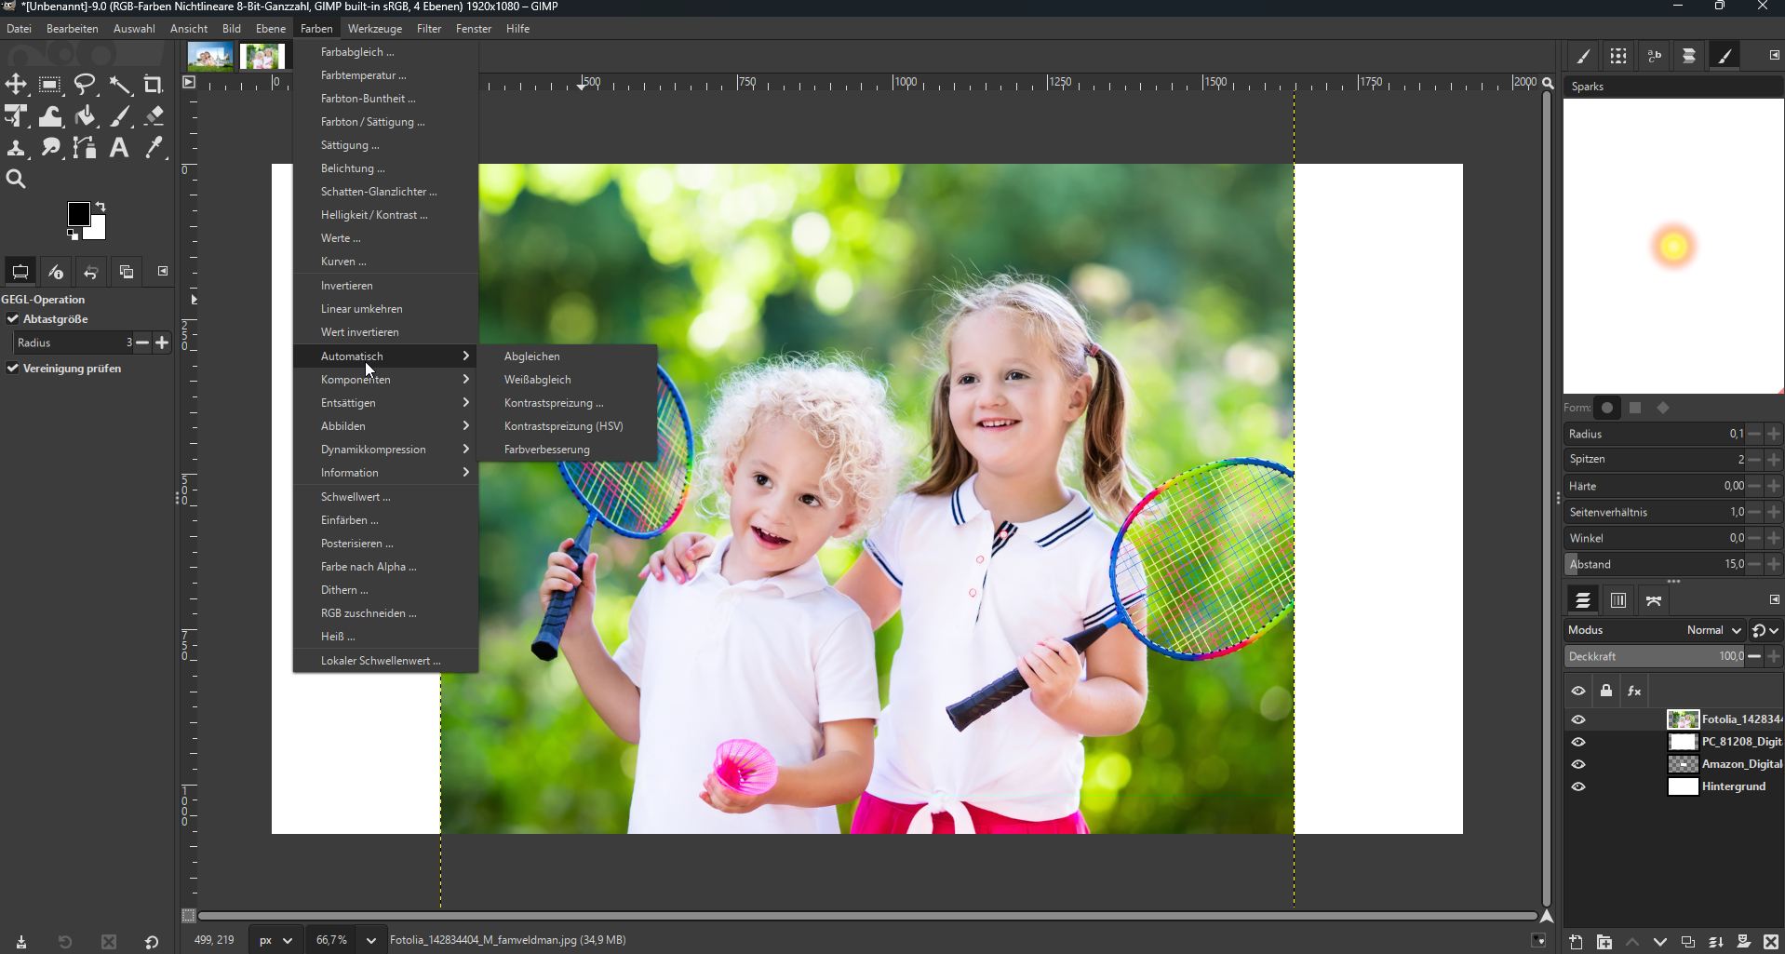Choose Weißabgleich from the Automatisch submenu

click(538, 380)
